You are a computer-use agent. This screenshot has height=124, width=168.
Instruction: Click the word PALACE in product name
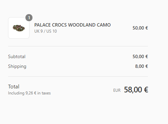[x=43, y=25]
